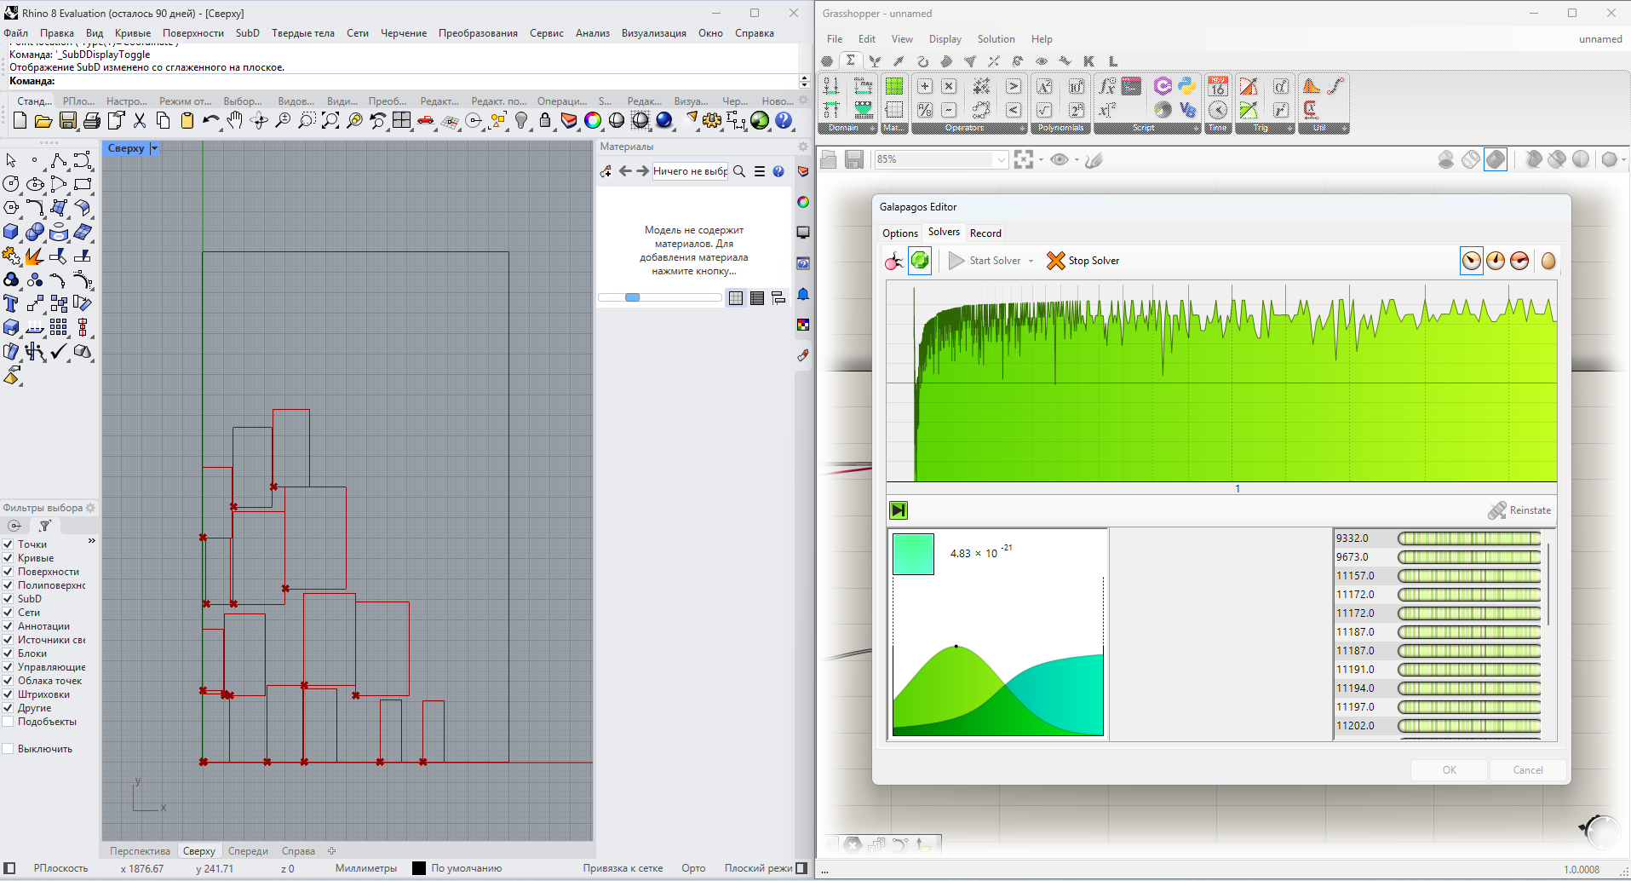This screenshot has width=1631, height=881.
Task: Click the Python script component icon
Action: (1186, 86)
